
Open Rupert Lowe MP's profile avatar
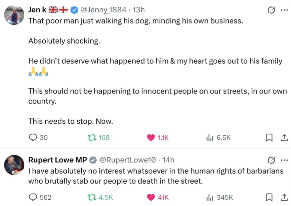14,165
